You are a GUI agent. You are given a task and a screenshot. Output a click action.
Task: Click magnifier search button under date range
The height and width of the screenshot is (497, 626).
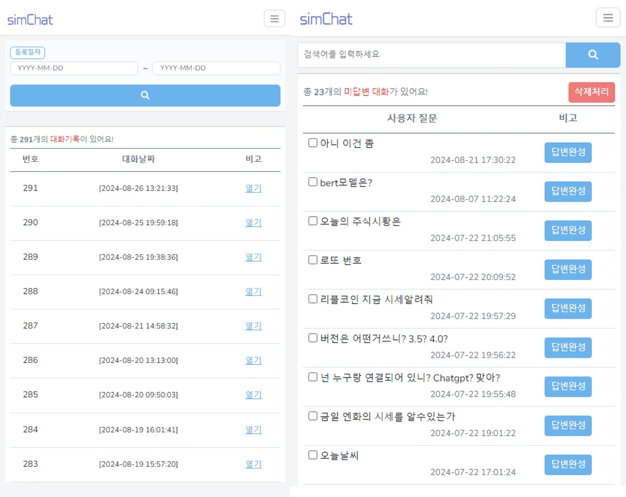pyautogui.click(x=145, y=95)
